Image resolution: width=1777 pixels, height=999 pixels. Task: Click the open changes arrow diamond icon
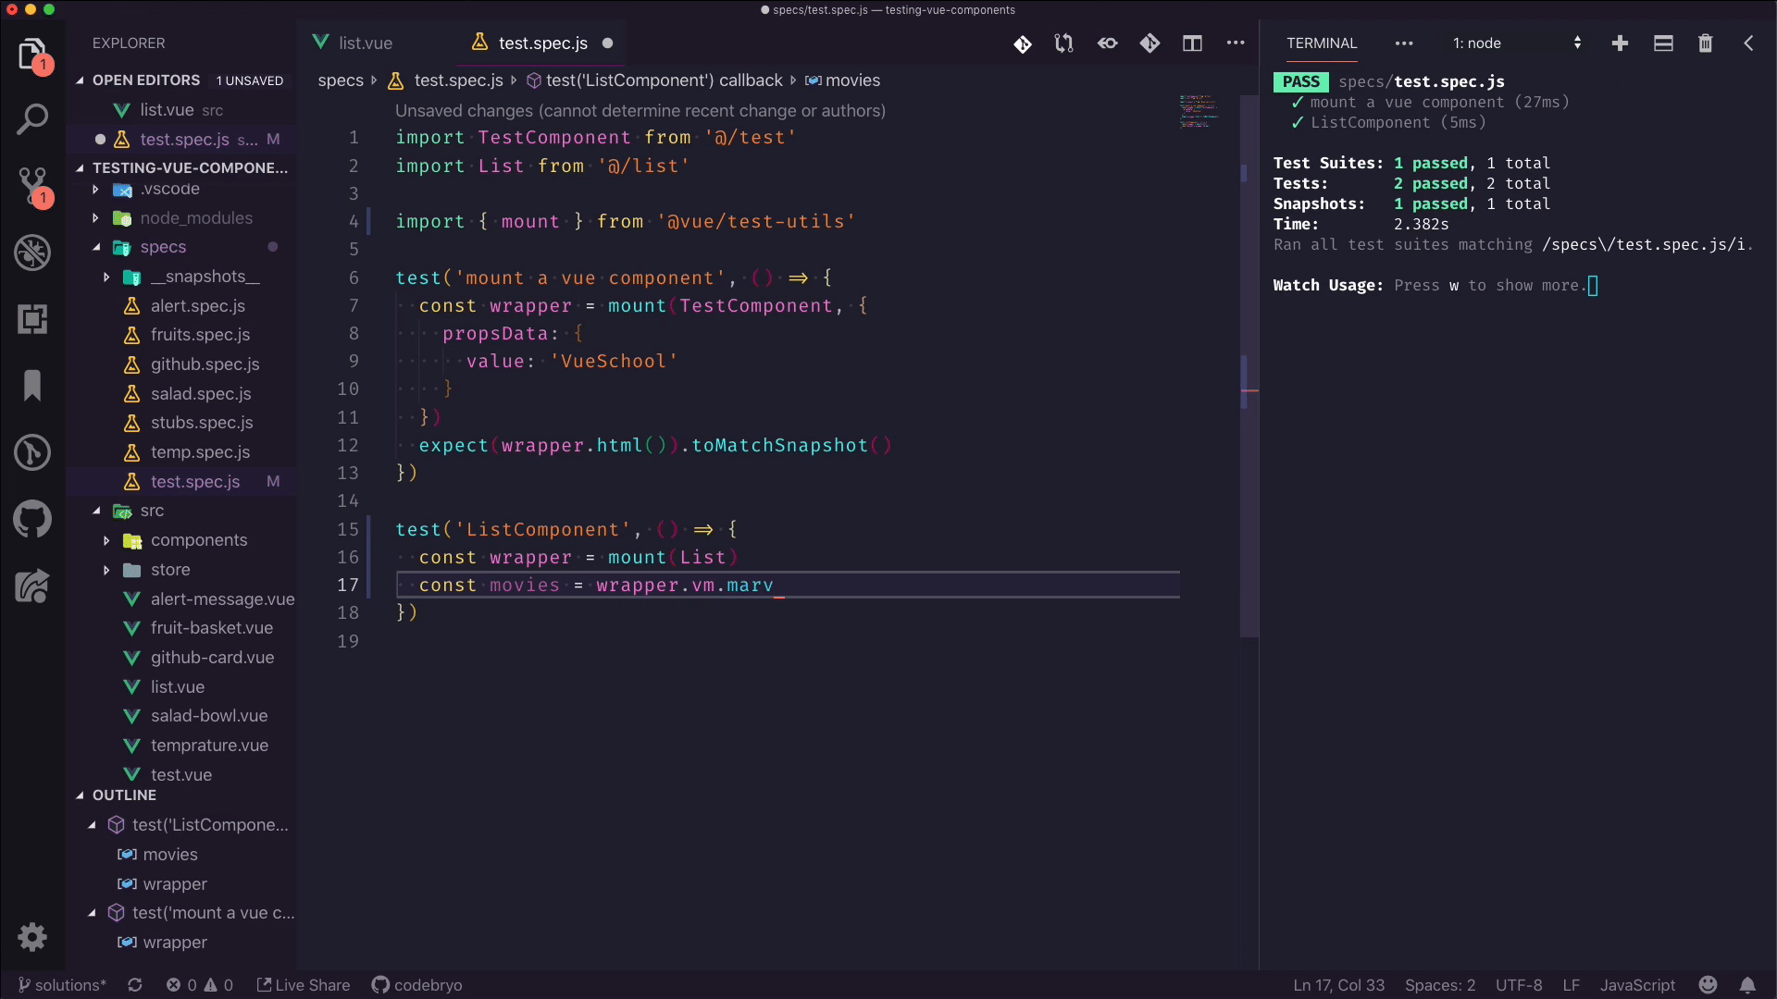(1149, 43)
